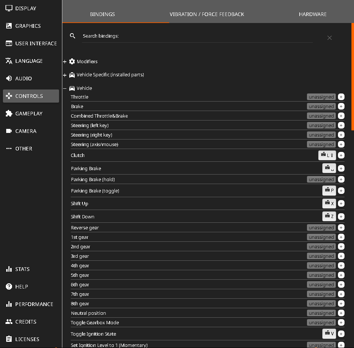
Task: Open Gameplay settings with puzzle icon
Action: 9,114
